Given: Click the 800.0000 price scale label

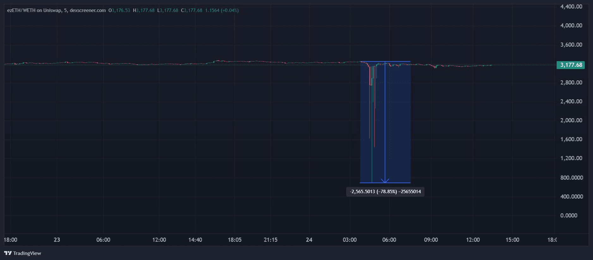Looking at the screenshot, I should [571, 178].
